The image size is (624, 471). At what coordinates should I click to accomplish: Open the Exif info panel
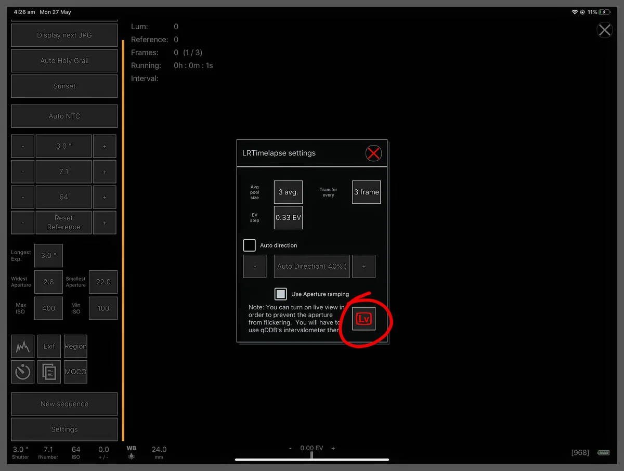pos(49,346)
